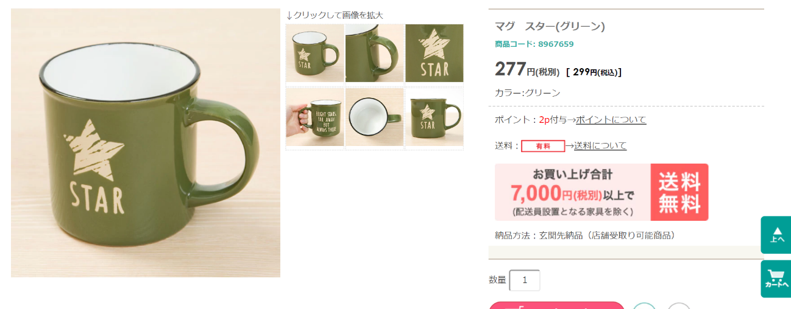Open the ポイントについて link
791x309 pixels.
611,120
